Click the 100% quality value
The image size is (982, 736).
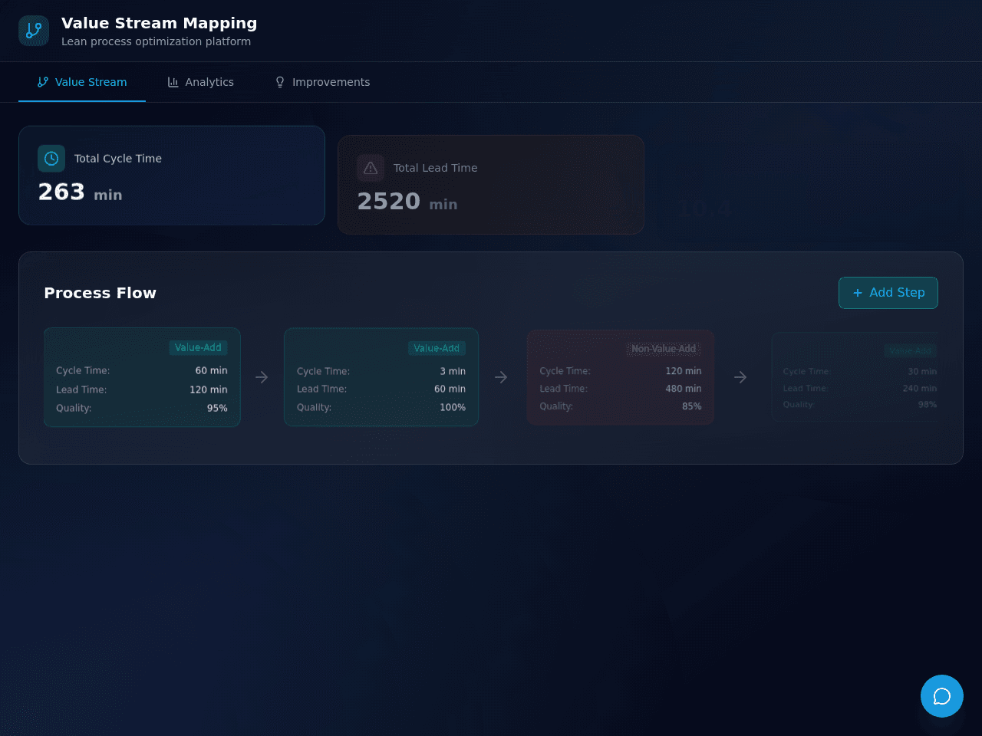(453, 407)
